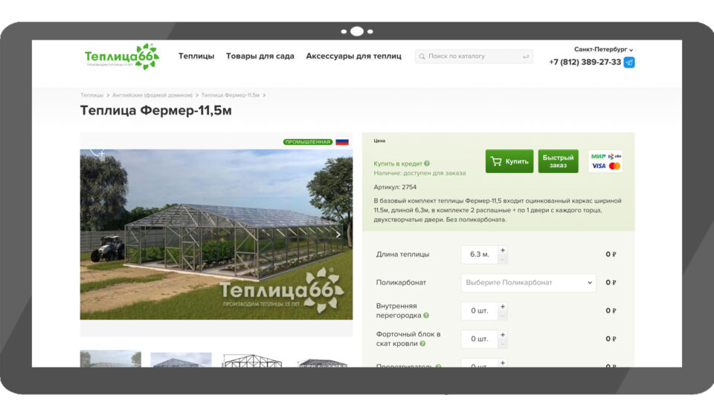Click the Russian flag icon

(x=342, y=142)
